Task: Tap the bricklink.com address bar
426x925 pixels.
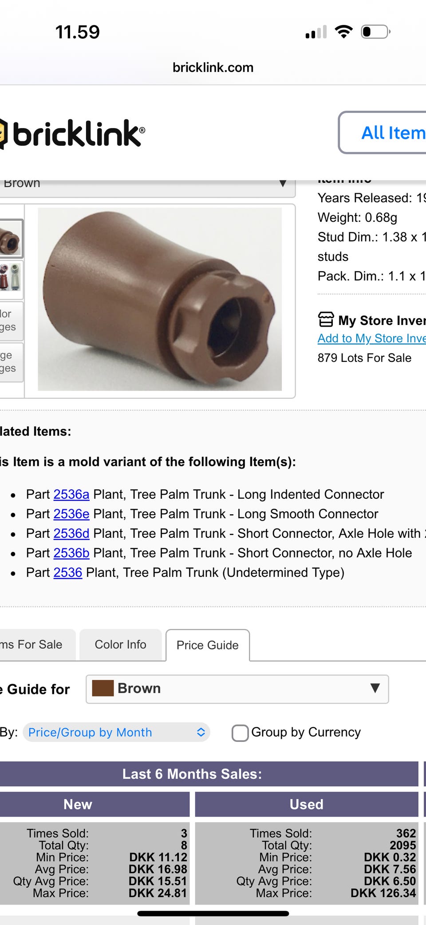Action: pyautogui.click(x=213, y=68)
